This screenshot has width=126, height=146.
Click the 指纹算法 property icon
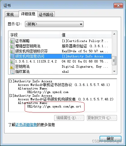click(x=12, y=71)
